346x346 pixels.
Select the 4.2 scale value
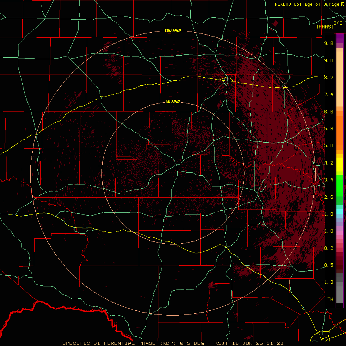tap(329, 163)
